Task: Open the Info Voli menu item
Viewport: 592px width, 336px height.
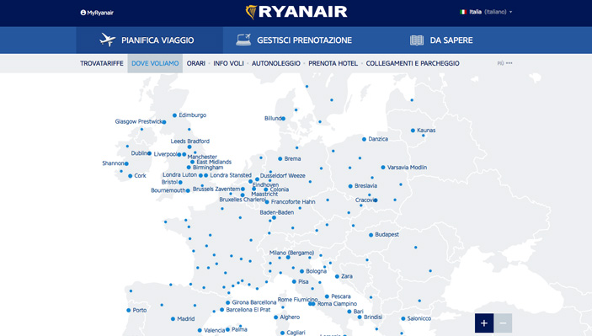Action: [x=228, y=63]
